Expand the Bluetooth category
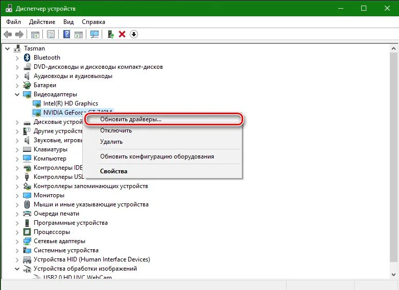399x290 pixels. coord(17,58)
